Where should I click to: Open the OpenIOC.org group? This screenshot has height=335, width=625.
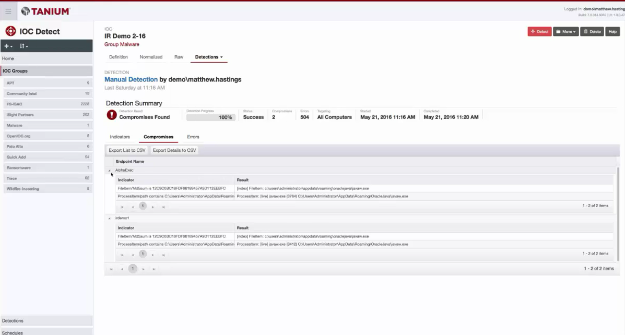48,136
